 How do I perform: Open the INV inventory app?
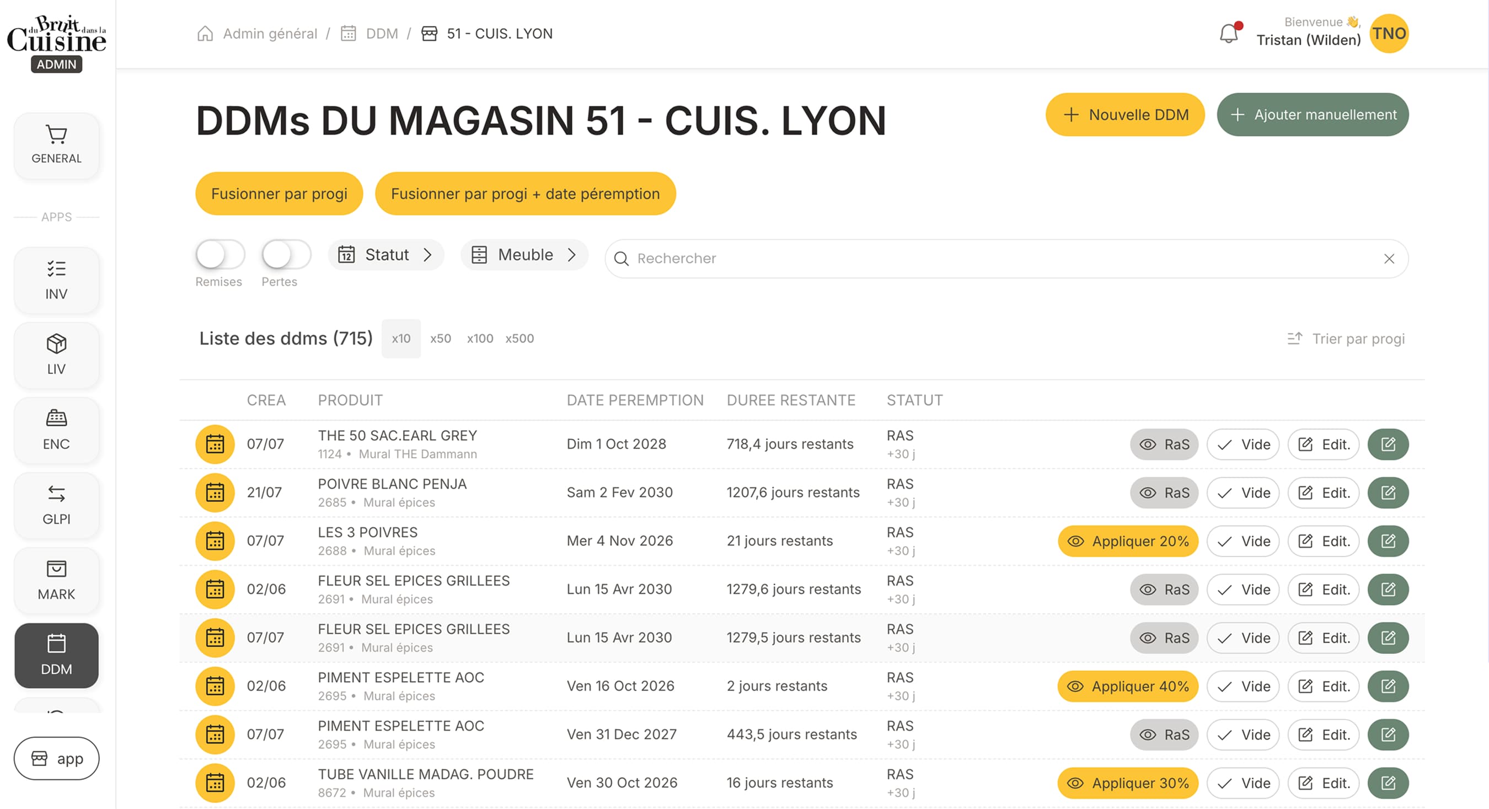point(56,280)
